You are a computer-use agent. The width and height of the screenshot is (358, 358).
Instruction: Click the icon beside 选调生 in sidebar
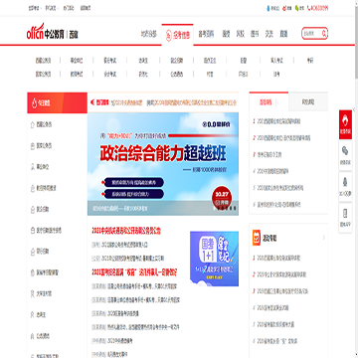point(33,315)
